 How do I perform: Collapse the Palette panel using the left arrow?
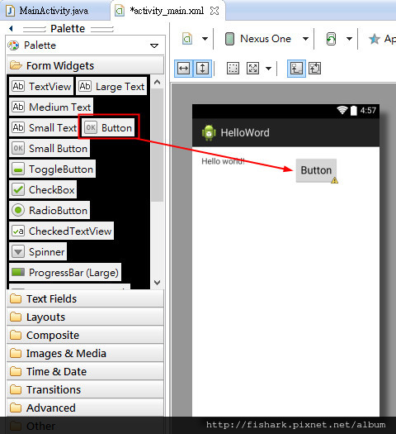(11, 28)
